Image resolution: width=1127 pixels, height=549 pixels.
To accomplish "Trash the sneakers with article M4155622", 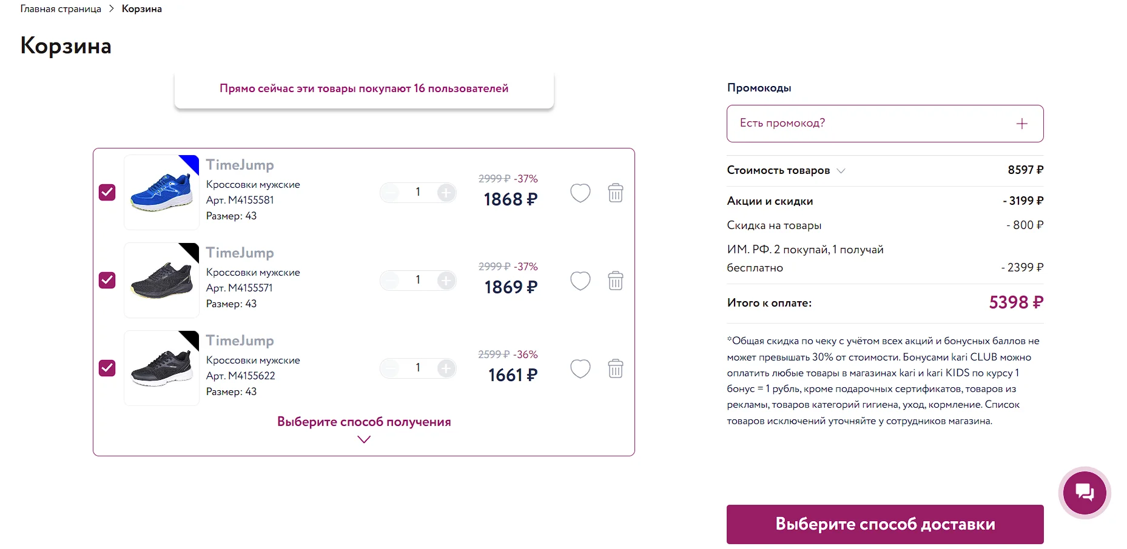I will click(x=615, y=369).
